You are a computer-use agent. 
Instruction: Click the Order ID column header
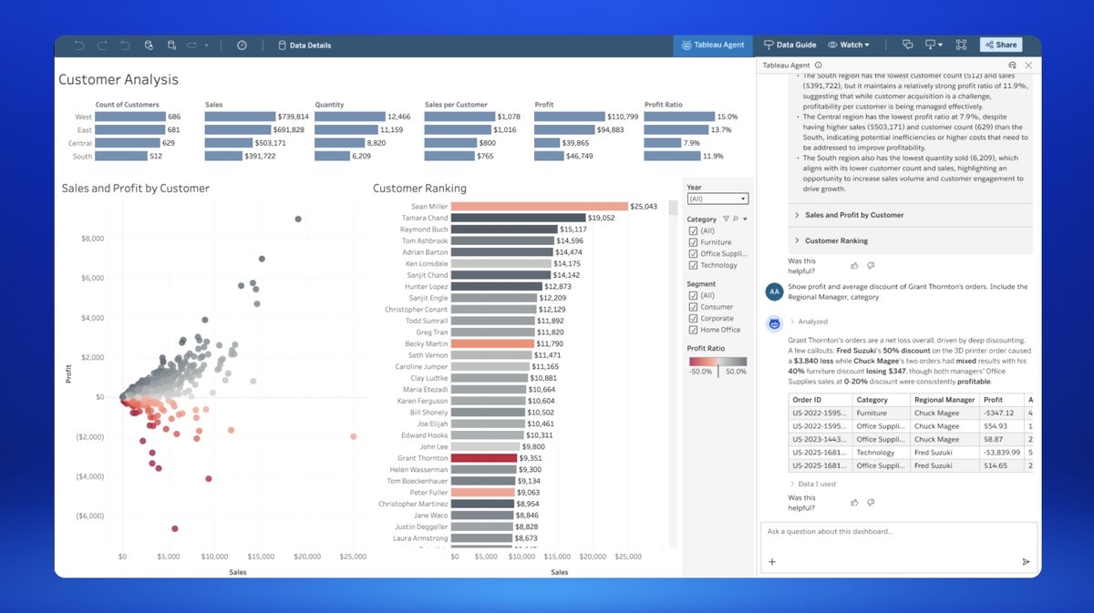(x=820, y=399)
